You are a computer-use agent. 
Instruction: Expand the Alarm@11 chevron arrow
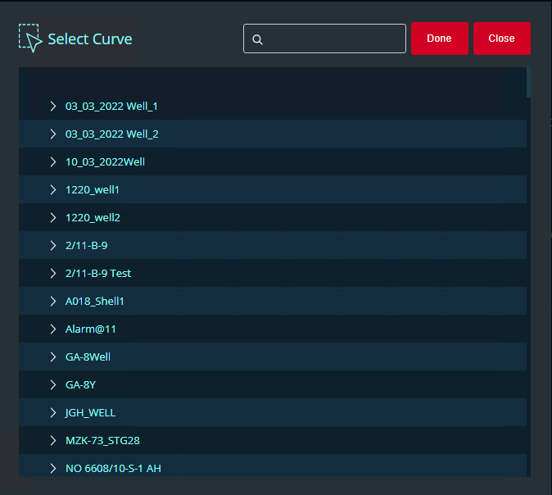coord(53,329)
